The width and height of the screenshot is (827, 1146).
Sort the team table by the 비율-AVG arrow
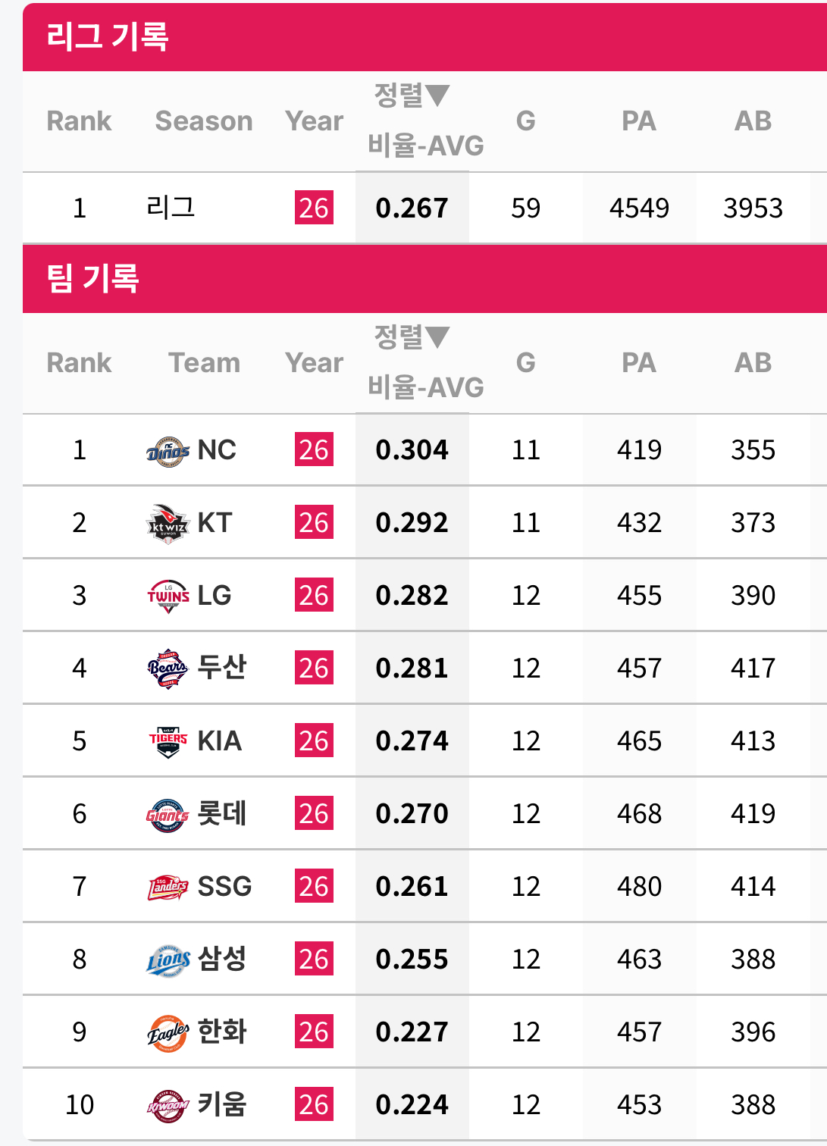click(x=437, y=337)
